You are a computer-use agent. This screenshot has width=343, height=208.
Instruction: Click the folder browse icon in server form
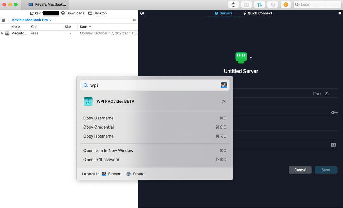tap(333, 145)
